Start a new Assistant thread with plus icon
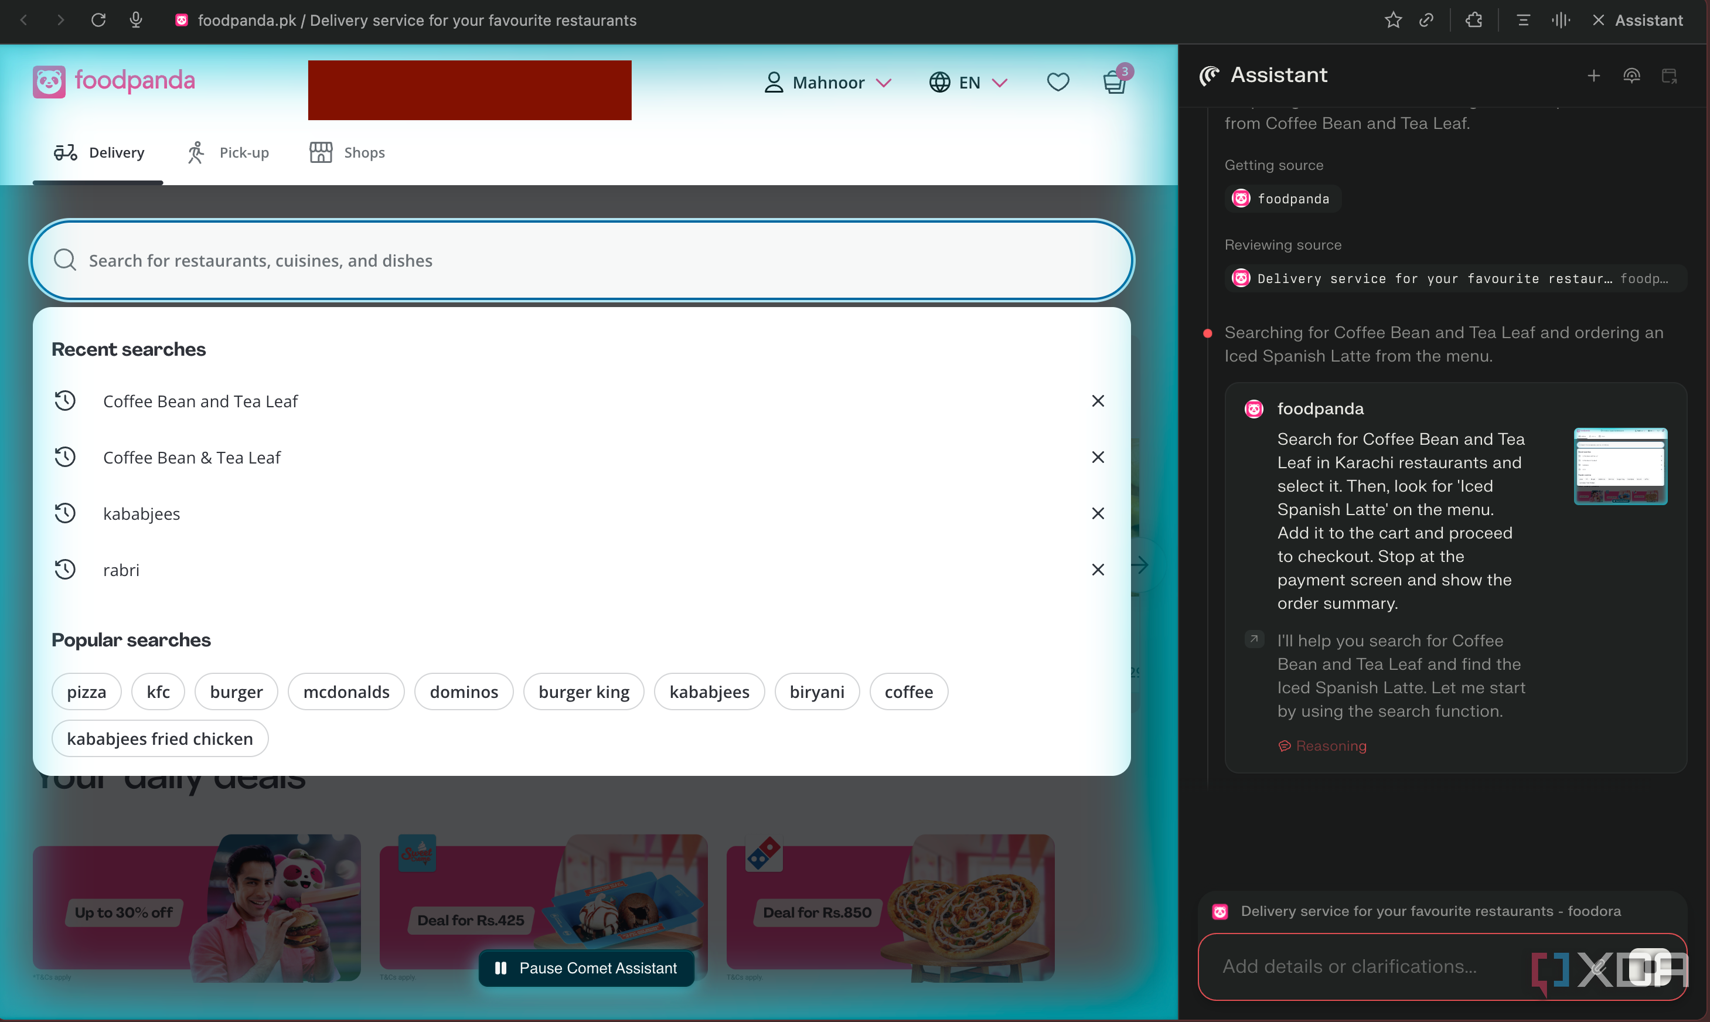Screen dimensions: 1710x1022 [1593, 76]
